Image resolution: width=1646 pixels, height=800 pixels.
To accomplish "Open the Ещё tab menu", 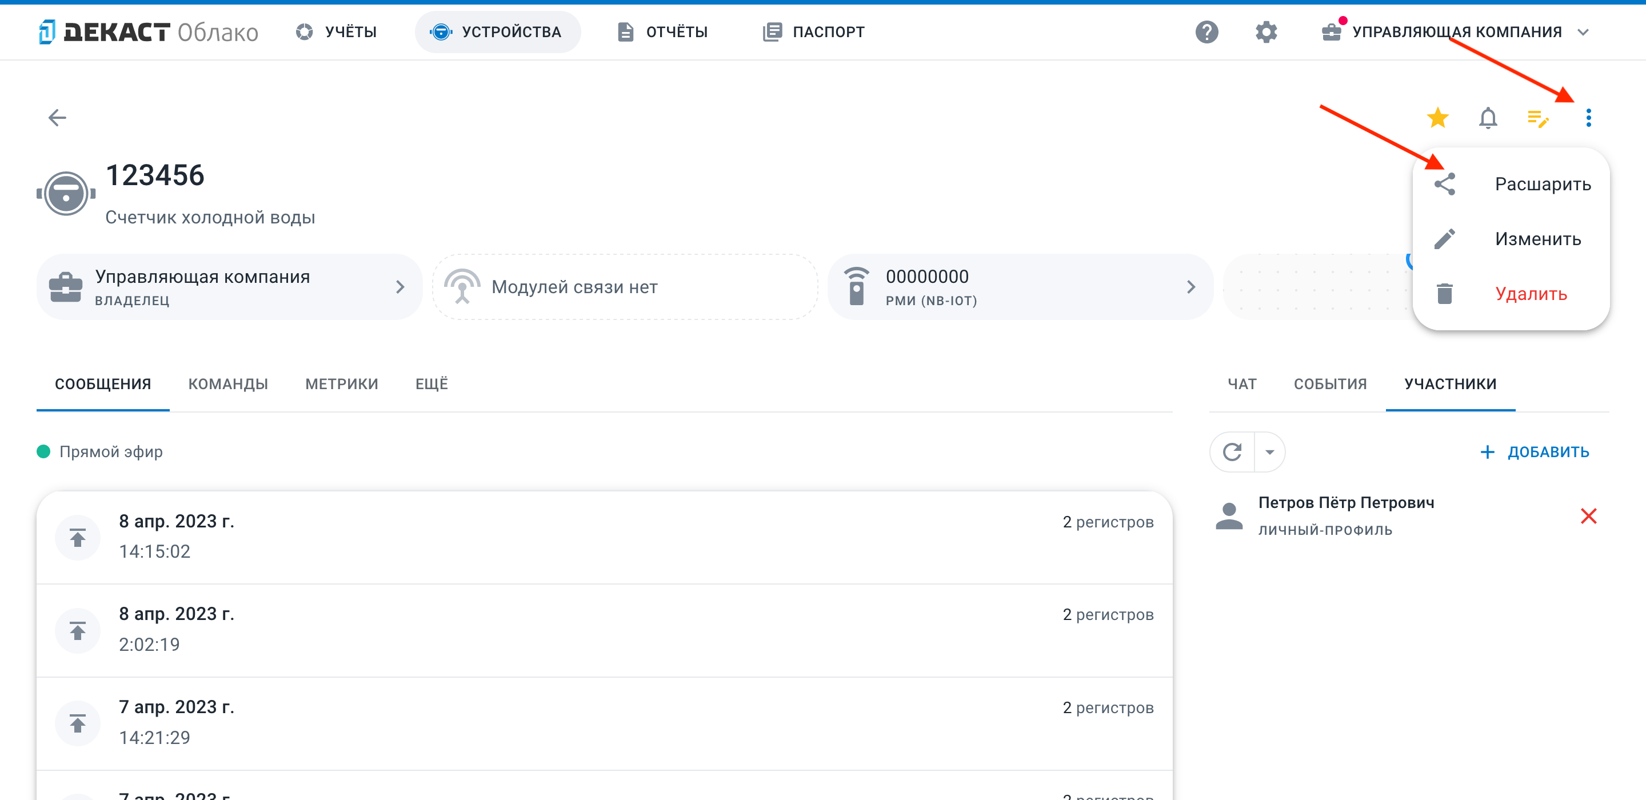I will point(432,384).
